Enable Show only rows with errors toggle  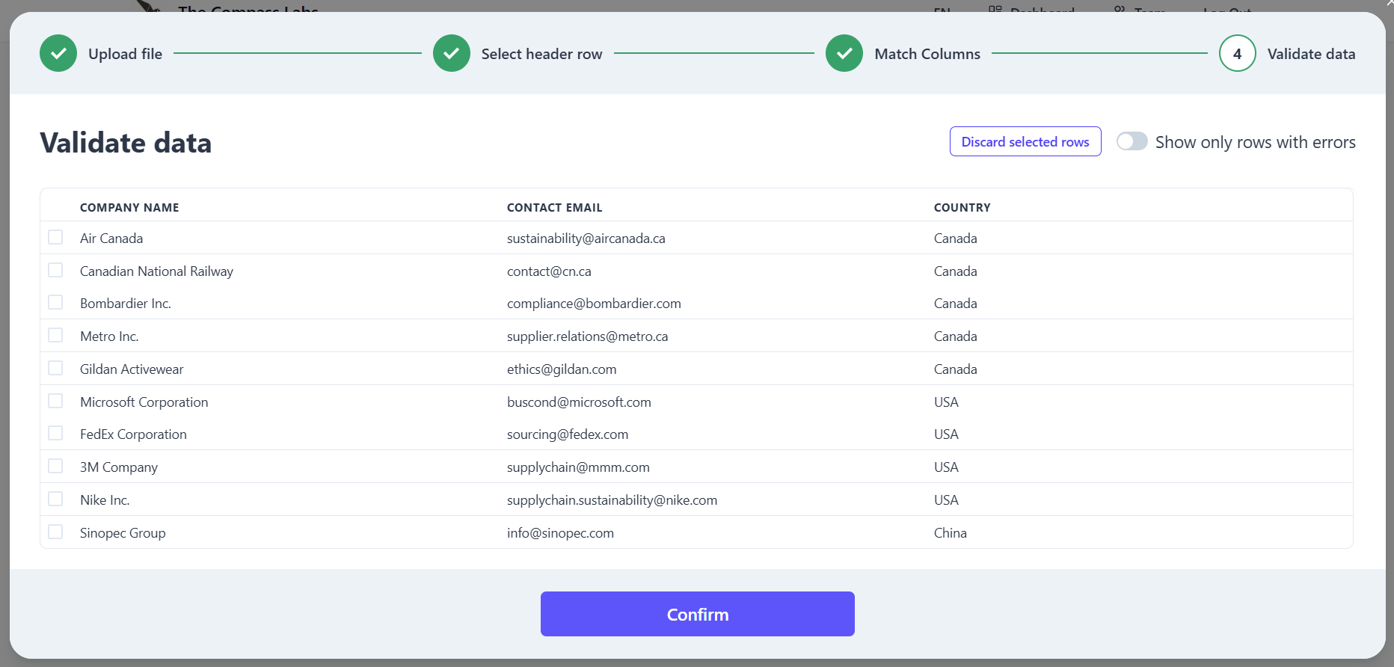[x=1132, y=141]
